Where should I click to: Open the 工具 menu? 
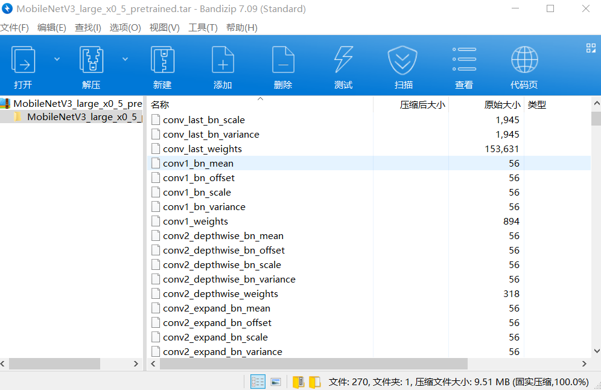pos(203,27)
